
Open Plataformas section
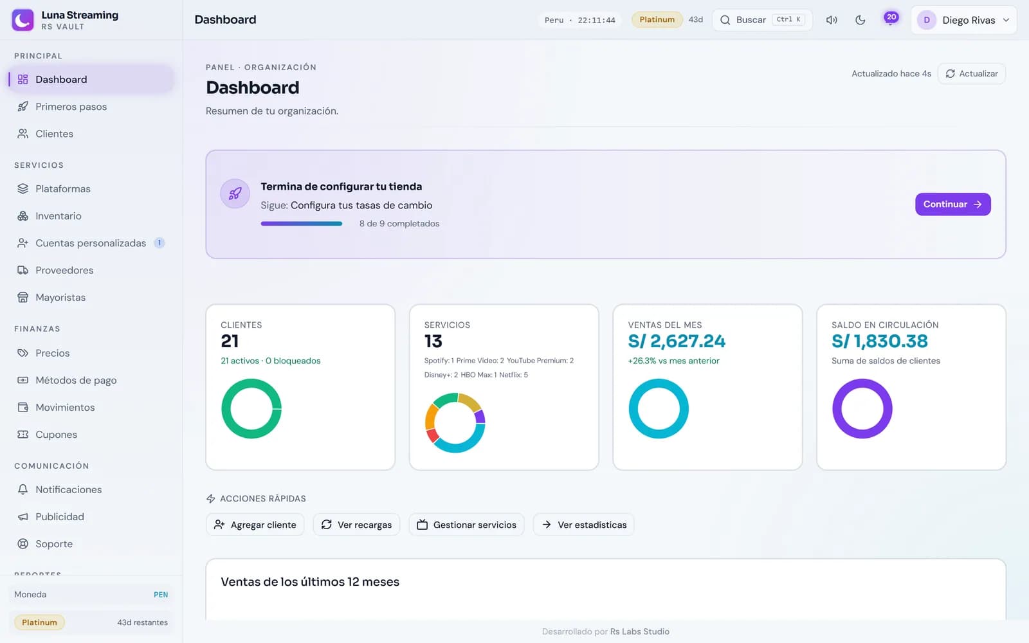91,188
